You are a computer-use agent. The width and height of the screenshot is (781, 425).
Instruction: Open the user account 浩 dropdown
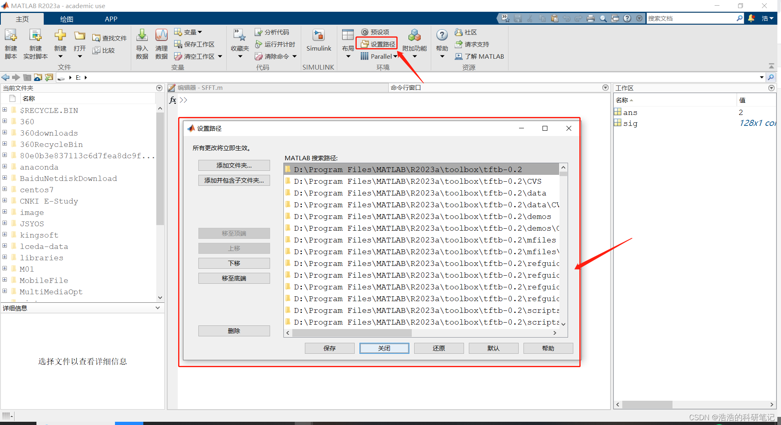(x=768, y=18)
